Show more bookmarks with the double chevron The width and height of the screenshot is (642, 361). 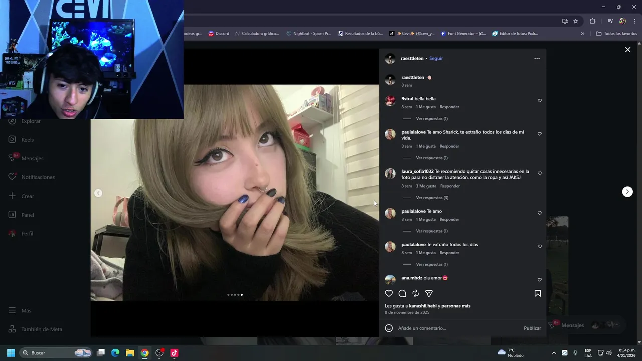[582, 34]
